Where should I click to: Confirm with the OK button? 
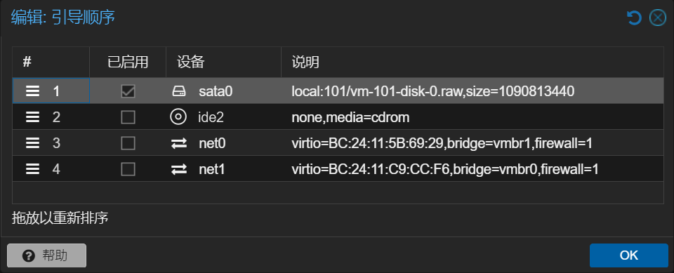point(629,255)
